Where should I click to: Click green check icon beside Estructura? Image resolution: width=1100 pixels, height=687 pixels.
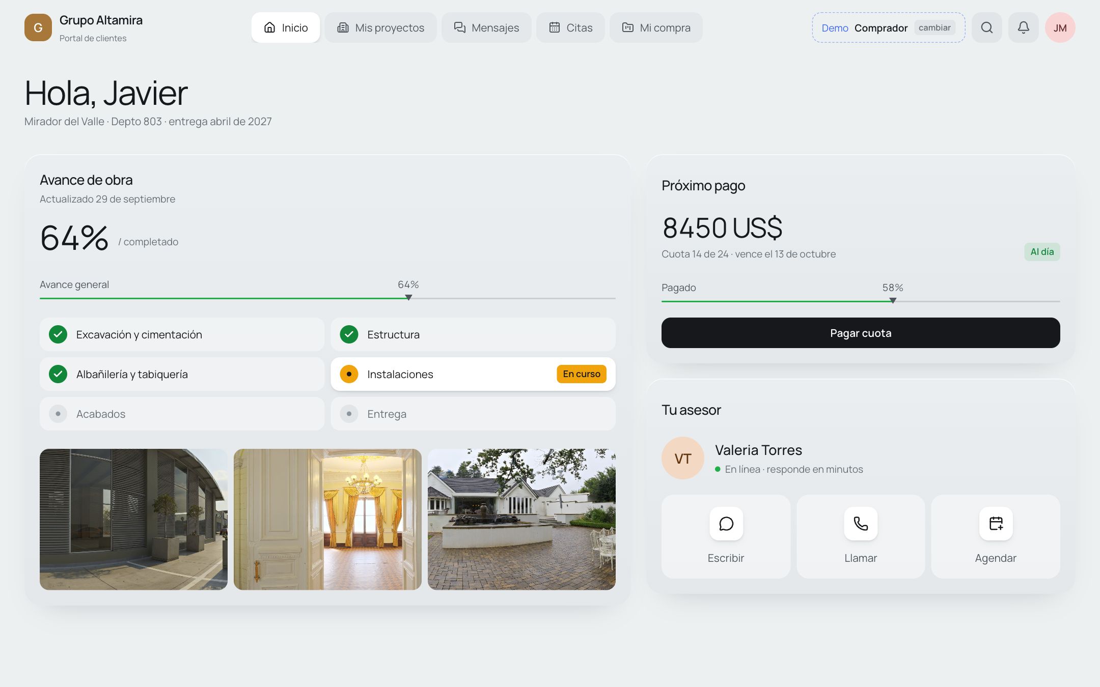(349, 334)
